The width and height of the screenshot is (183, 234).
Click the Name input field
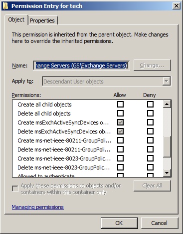click(81, 65)
